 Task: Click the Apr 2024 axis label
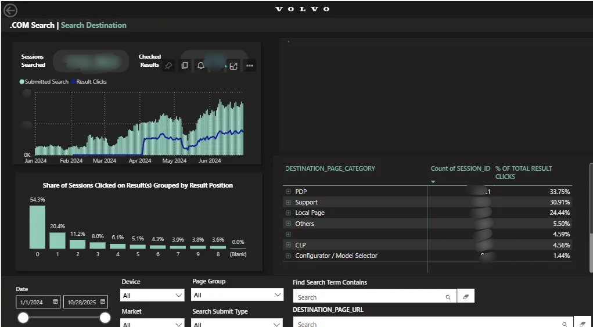tap(139, 161)
